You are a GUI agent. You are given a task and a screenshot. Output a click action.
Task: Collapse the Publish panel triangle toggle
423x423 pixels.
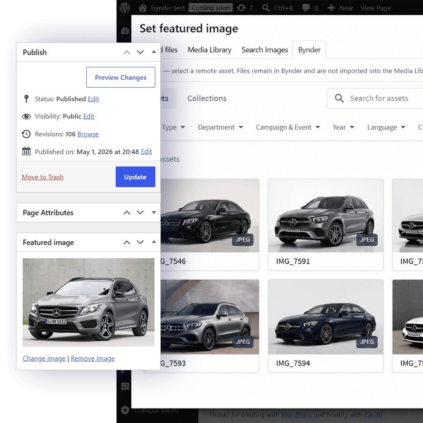(x=154, y=52)
